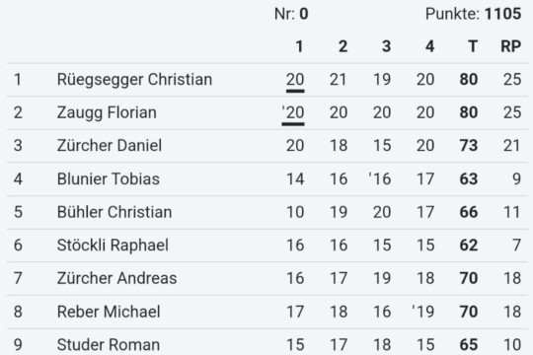Screen dimensions: 533x355
Task: Sort by column header 4
Action: [x=429, y=46]
